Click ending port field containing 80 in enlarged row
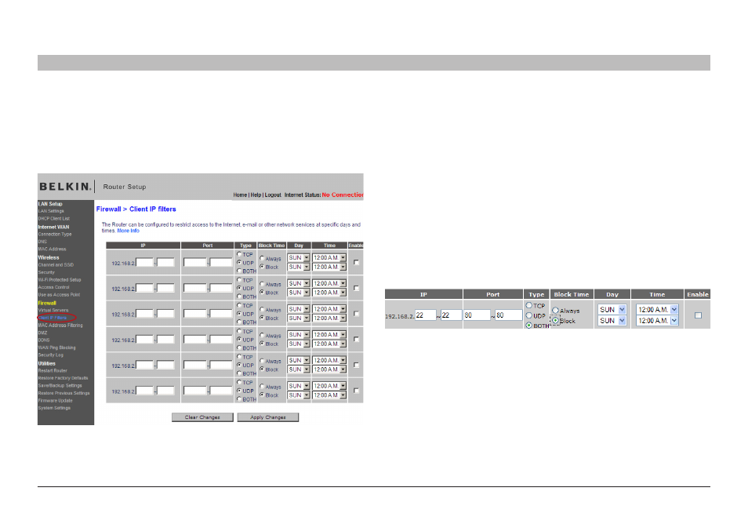 click(509, 315)
